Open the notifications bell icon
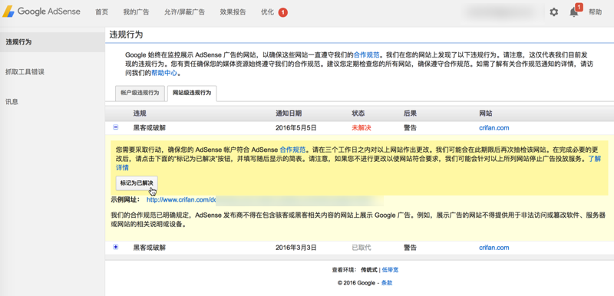 (x=573, y=12)
